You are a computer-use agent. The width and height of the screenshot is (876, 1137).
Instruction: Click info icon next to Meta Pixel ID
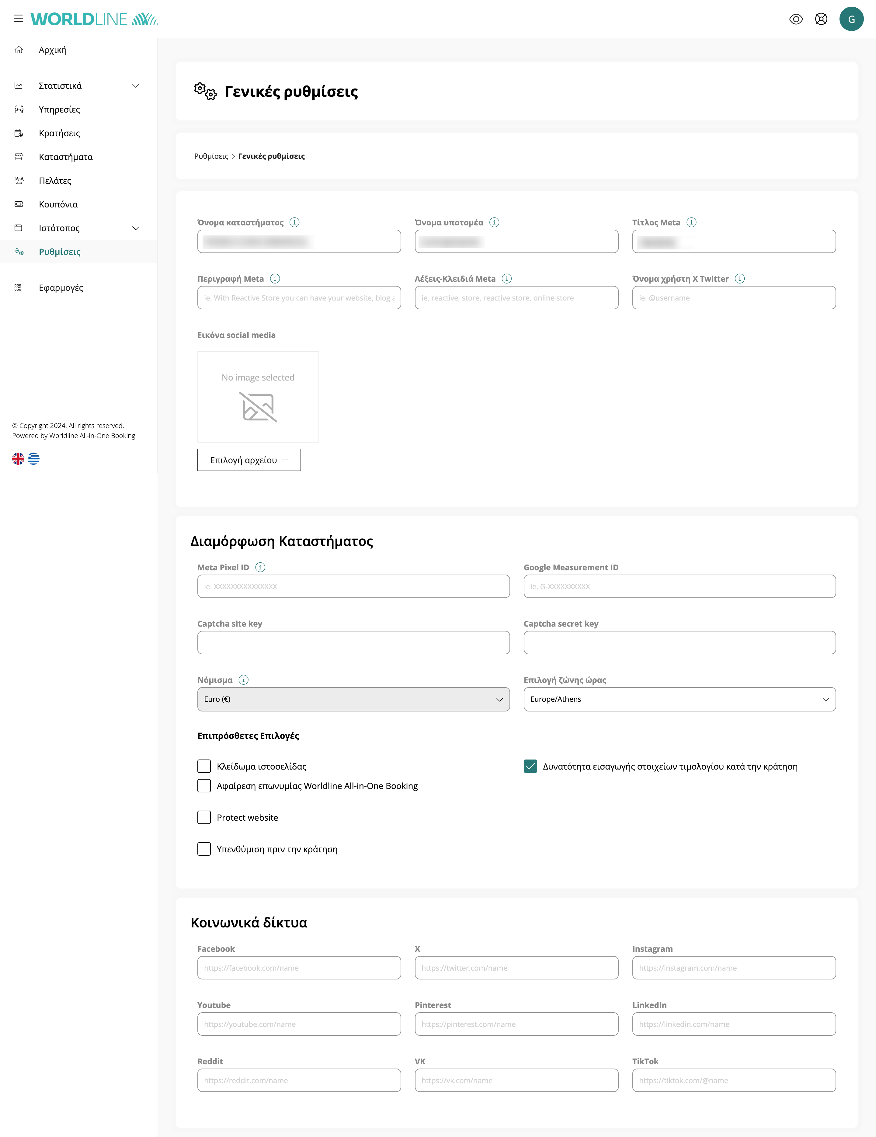coord(260,568)
